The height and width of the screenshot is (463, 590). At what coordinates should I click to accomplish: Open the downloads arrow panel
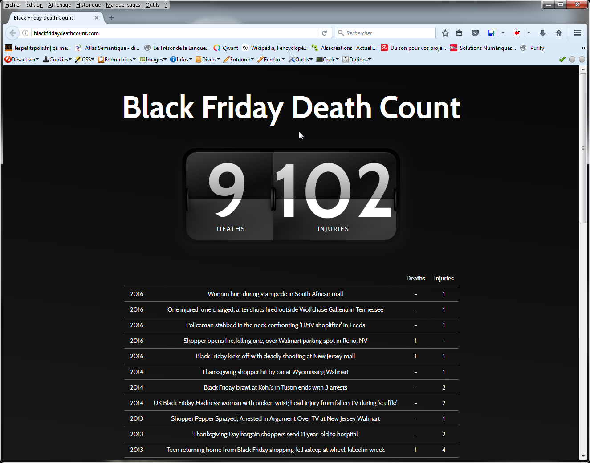click(543, 33)
